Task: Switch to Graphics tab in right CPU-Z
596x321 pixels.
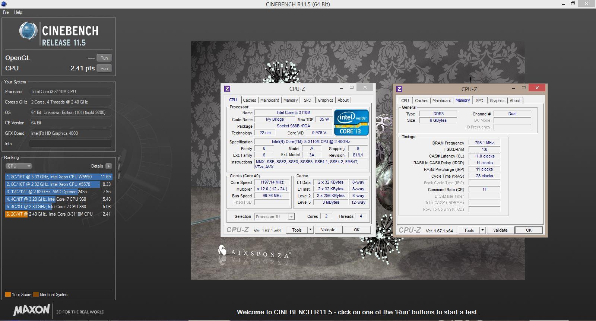Action: pos(498,101)
